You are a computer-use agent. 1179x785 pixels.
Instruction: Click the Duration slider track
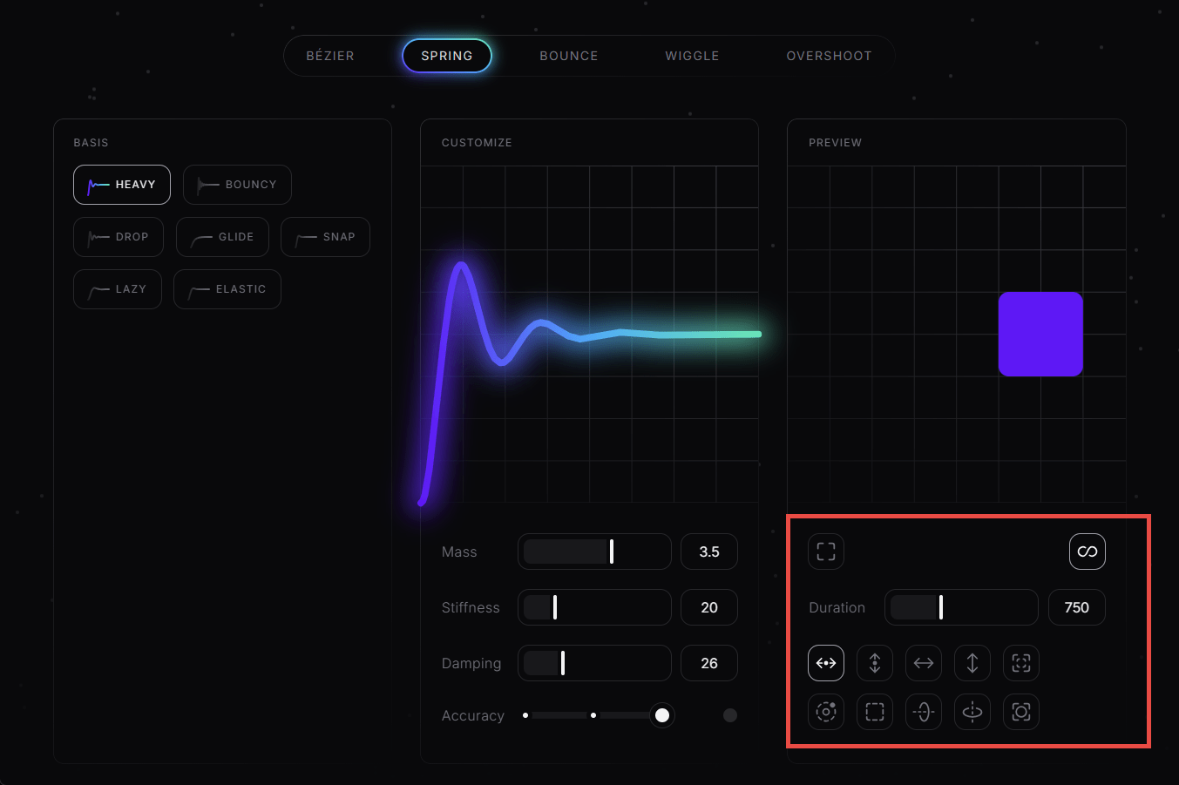[961, 607]
